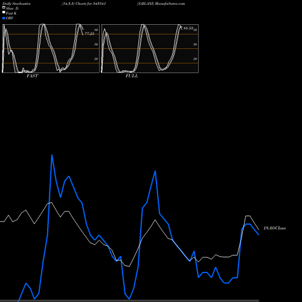
Task: Click the '18.05 Close' price label
Action: click(275, 228)
